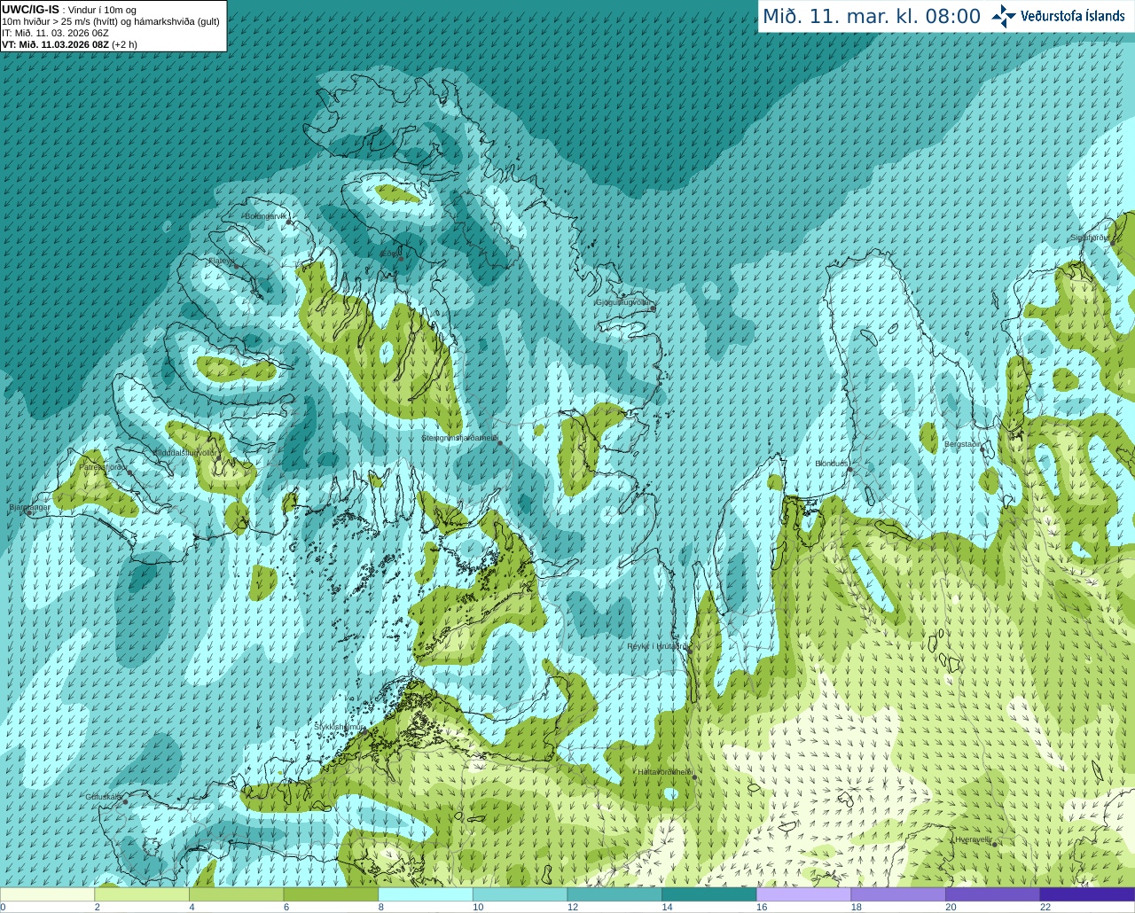
Task: Click the 16–18 m/s light lavender legend swatch
Action: pyautogui.click(x=803, y=894)
